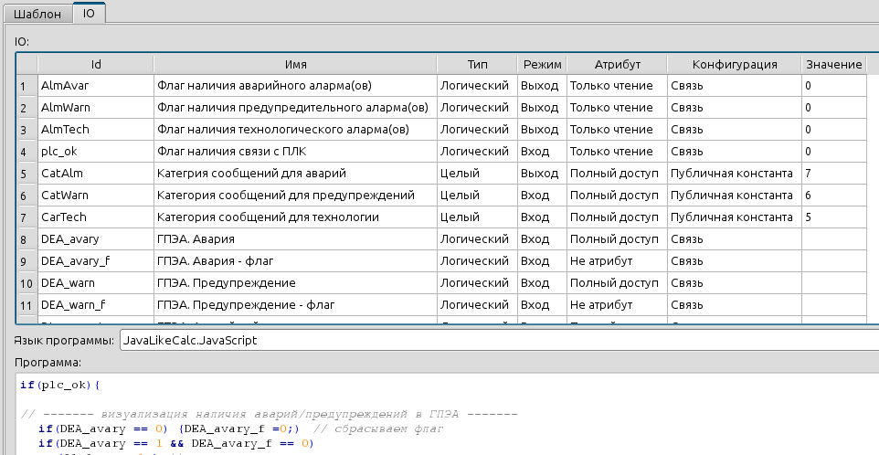Click the CatAlm value cell showing 7
Image resolution: width=879 pixels, height=455 pixels.
[x=833, y=174]
